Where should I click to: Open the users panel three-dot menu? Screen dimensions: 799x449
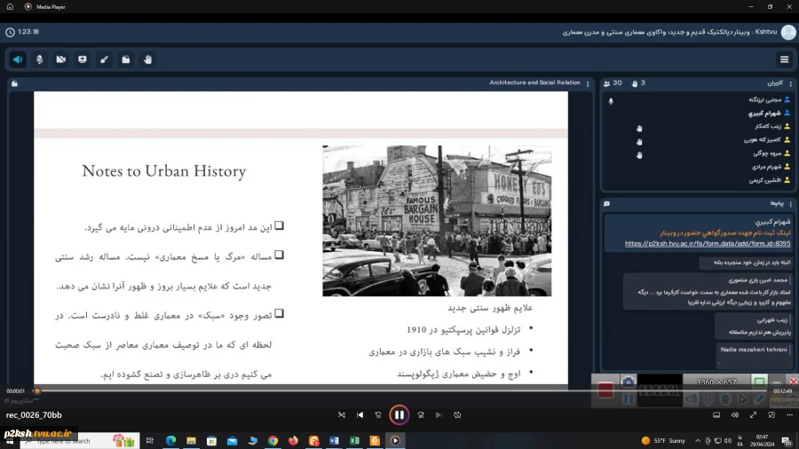click(x=790, y=83)
